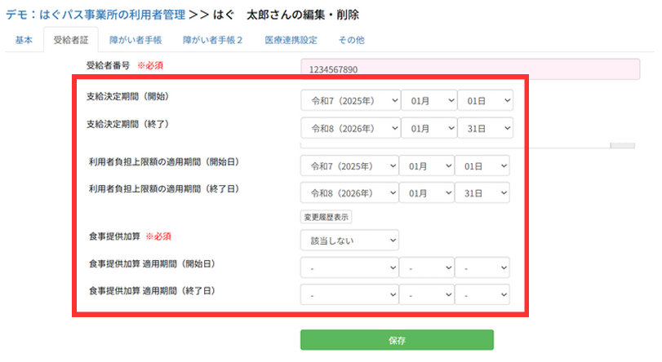Open the その他 tab
662x362 pixels.
click(351, 40)
